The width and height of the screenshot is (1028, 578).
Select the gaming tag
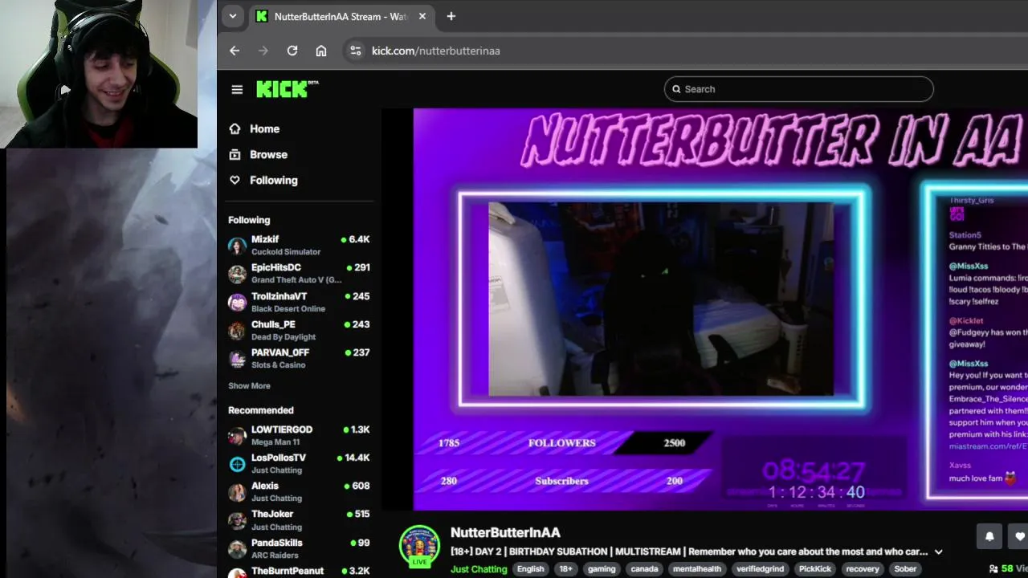(602, 569)
